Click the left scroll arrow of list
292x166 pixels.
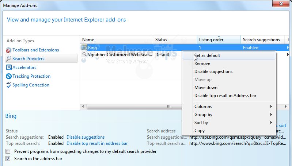tap(83, 107)
